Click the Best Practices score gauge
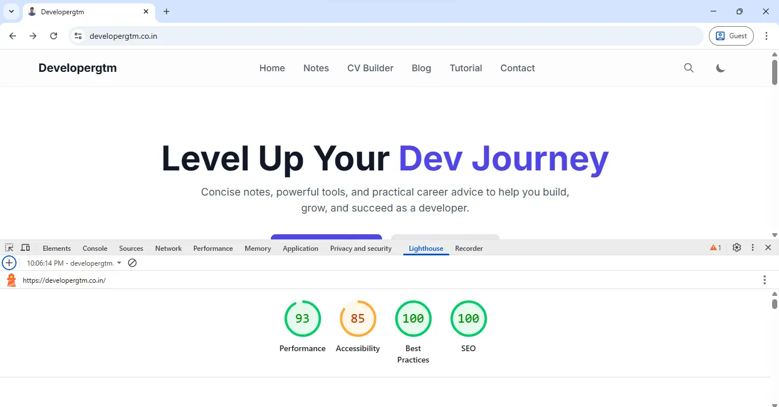779x407 pixels. point(413,319)
